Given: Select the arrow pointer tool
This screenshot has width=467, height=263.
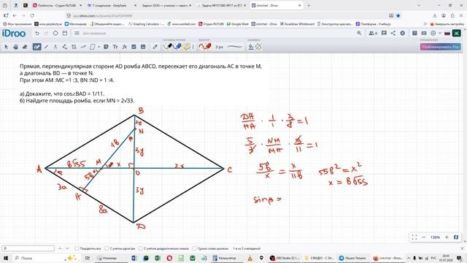Looking at the screenshot, I should click(7, 47).
